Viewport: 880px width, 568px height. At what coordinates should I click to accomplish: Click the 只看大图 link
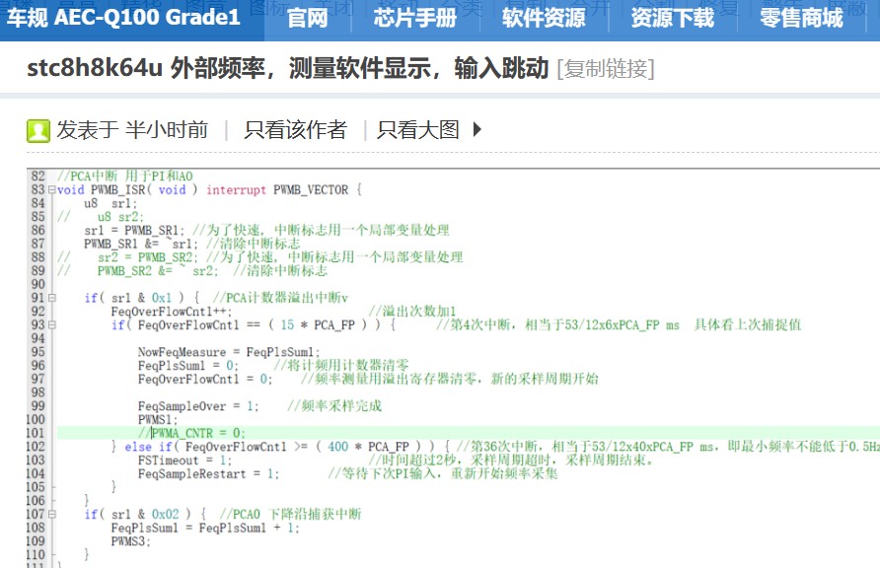[x=418, y=130]
